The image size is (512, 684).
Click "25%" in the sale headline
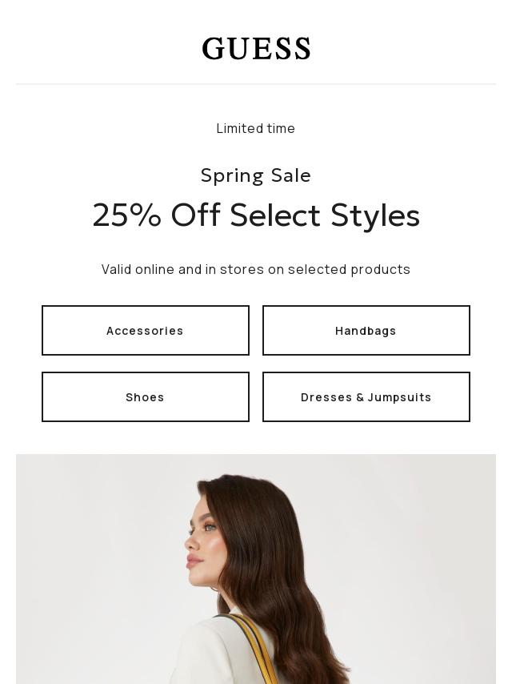point(126,215)
